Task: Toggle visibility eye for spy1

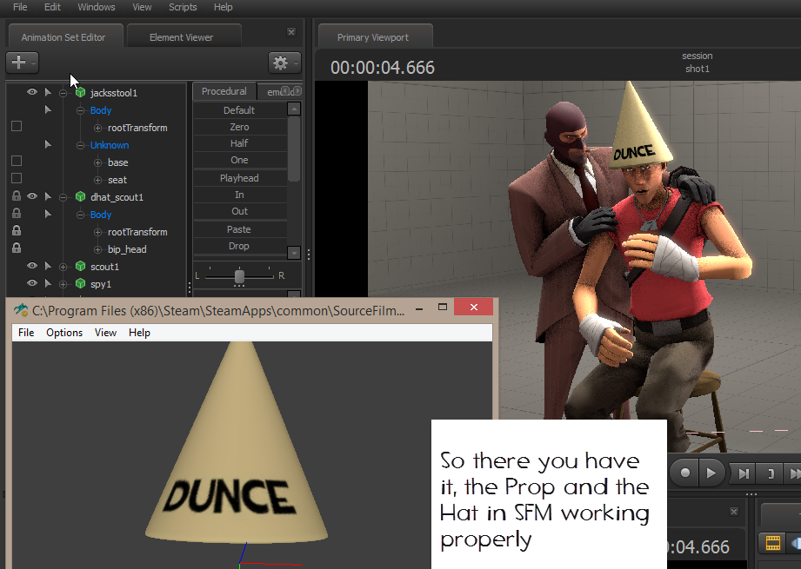Action: click(32, 282)
